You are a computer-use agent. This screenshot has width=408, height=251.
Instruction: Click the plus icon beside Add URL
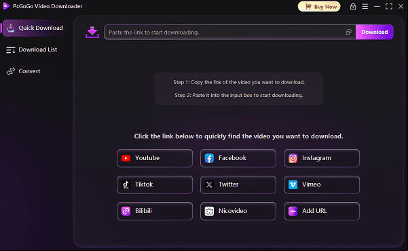tap(293, 211)
